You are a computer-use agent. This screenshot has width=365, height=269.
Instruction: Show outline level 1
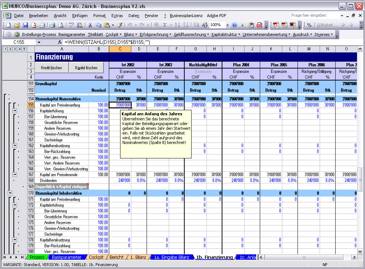point(5,49)
